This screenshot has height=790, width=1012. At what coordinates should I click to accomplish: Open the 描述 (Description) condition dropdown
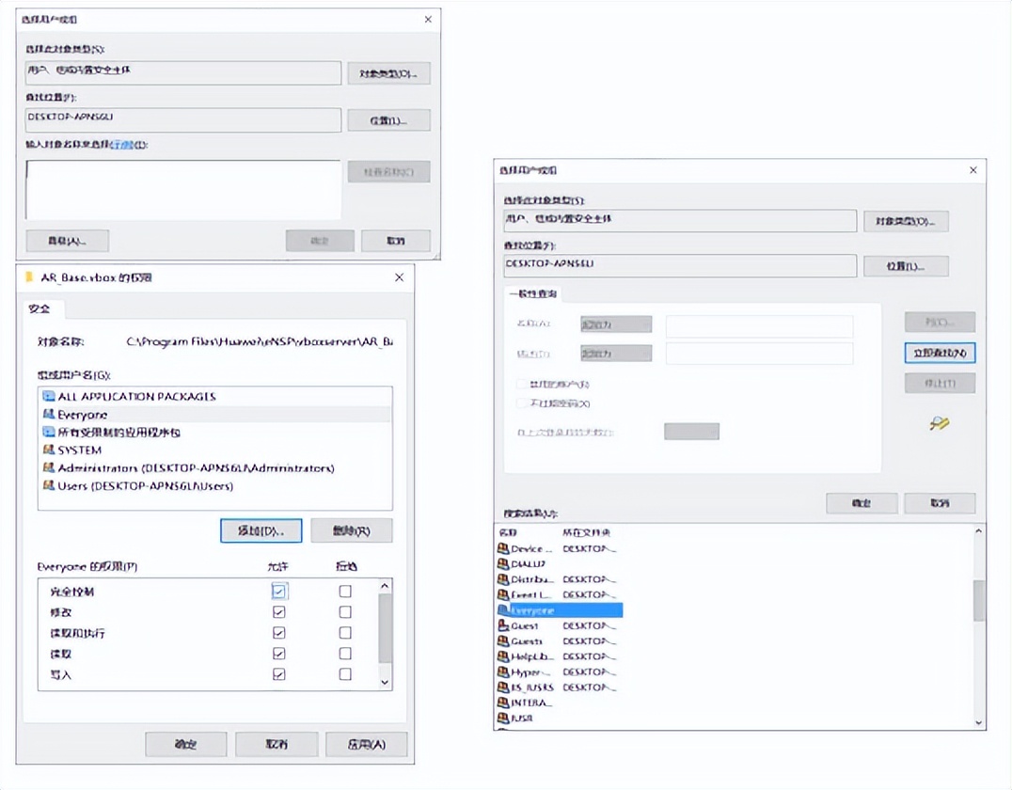tap(616, 354)
